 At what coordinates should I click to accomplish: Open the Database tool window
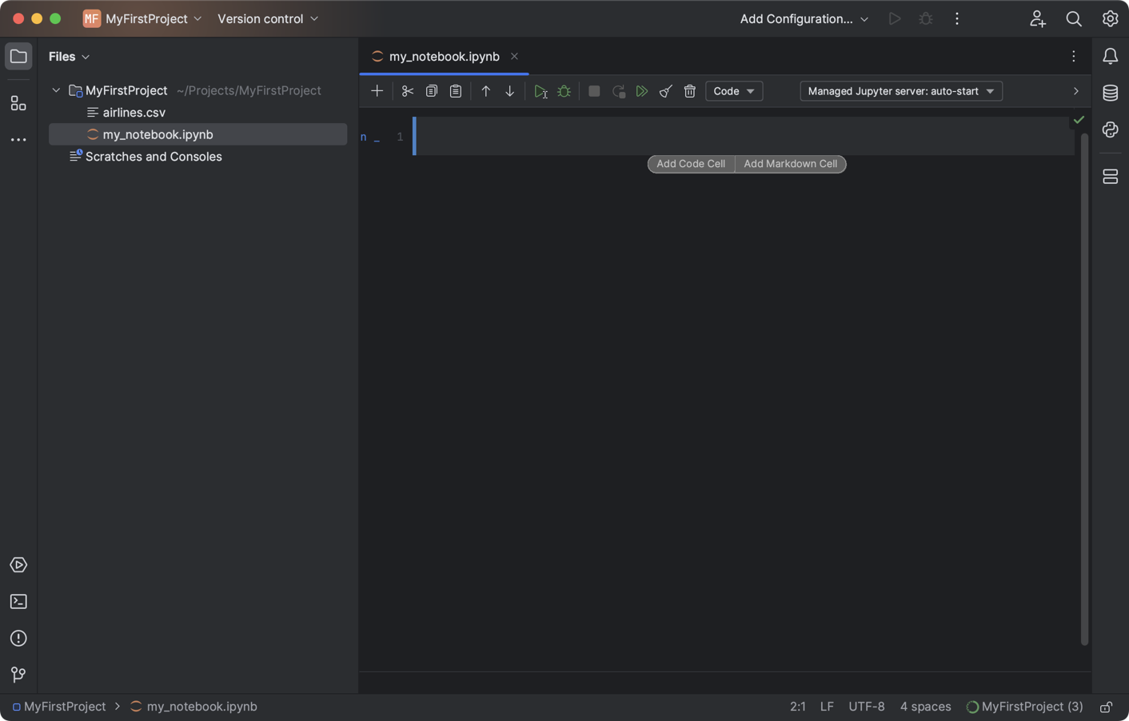tap(1110, 93)
